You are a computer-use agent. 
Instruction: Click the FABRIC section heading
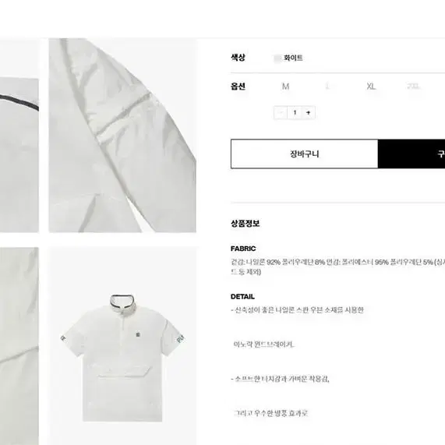coord(243,249)
